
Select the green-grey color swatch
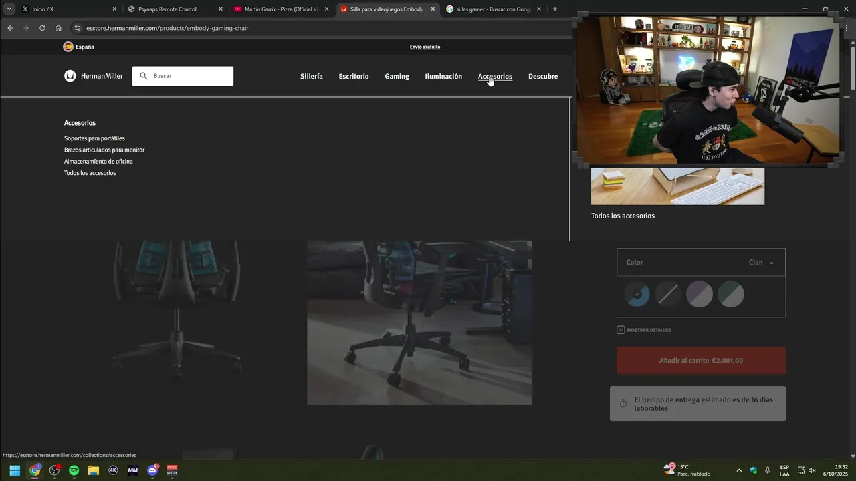(x=730, y=294)
